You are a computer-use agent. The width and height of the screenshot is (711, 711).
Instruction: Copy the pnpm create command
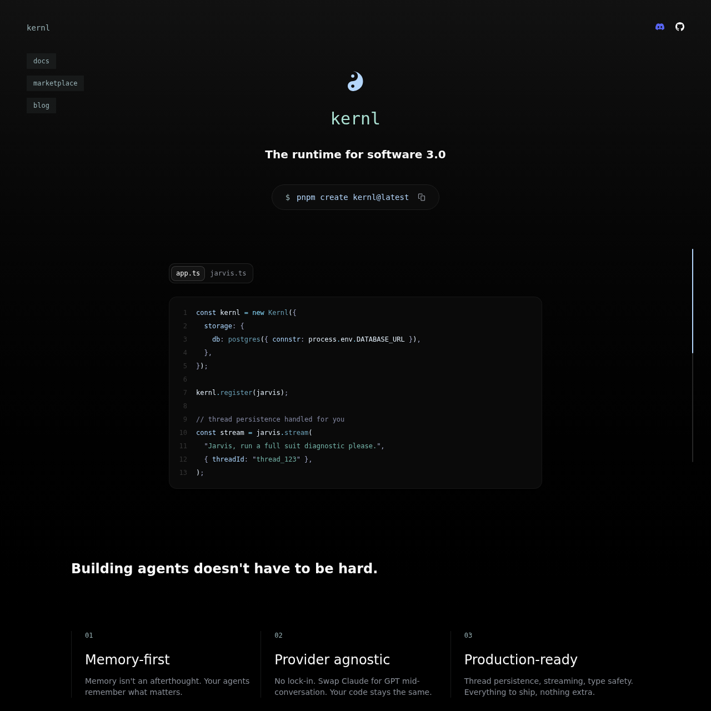coord(422,197)
